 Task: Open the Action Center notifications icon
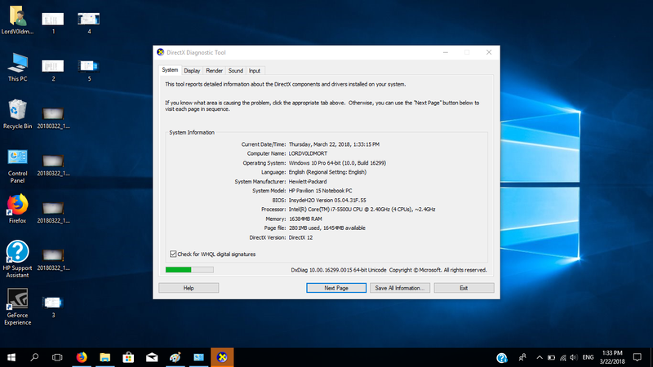coord(636,357)
